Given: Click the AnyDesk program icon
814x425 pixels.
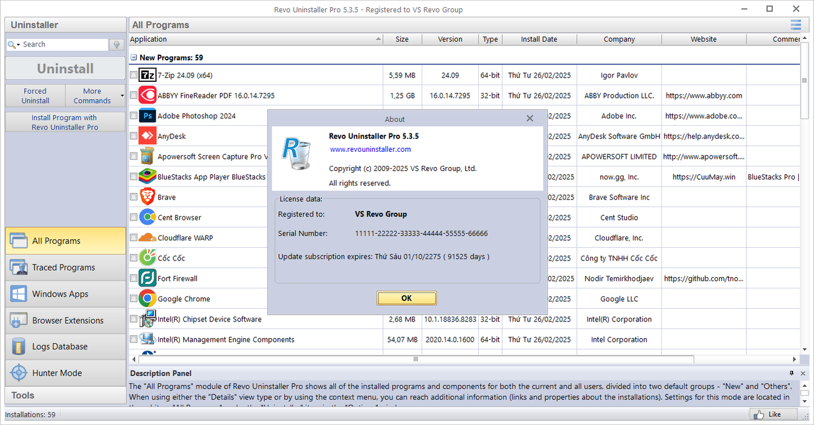Looking at the screenshot, I should [147, 136].
